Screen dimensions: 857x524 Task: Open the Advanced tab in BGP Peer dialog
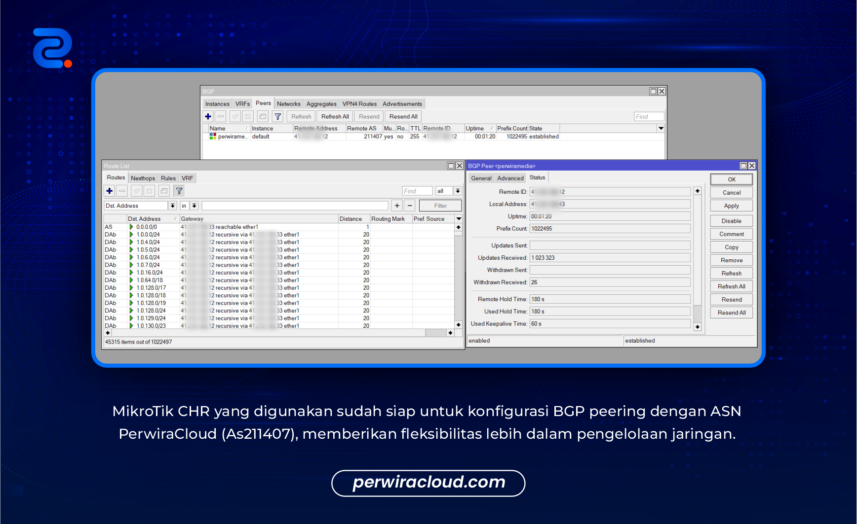[510, 178]
